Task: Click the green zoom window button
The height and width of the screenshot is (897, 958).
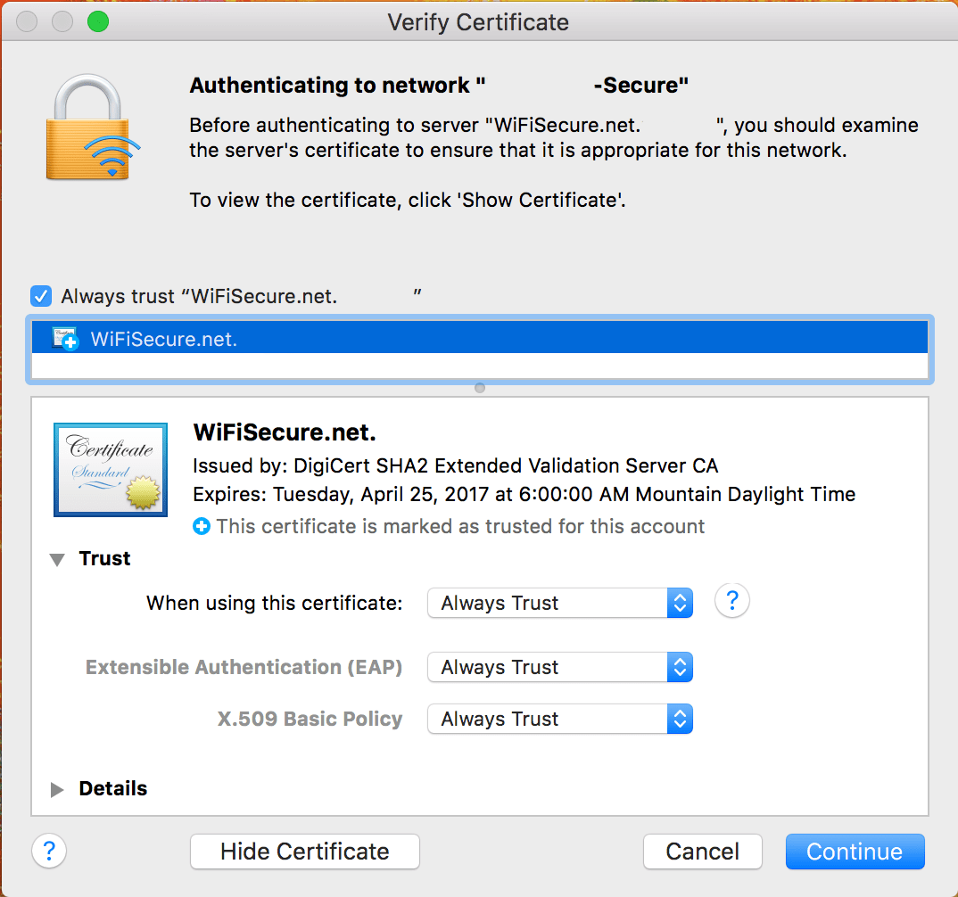Action: pyautogui.click(x=98, y=22)
